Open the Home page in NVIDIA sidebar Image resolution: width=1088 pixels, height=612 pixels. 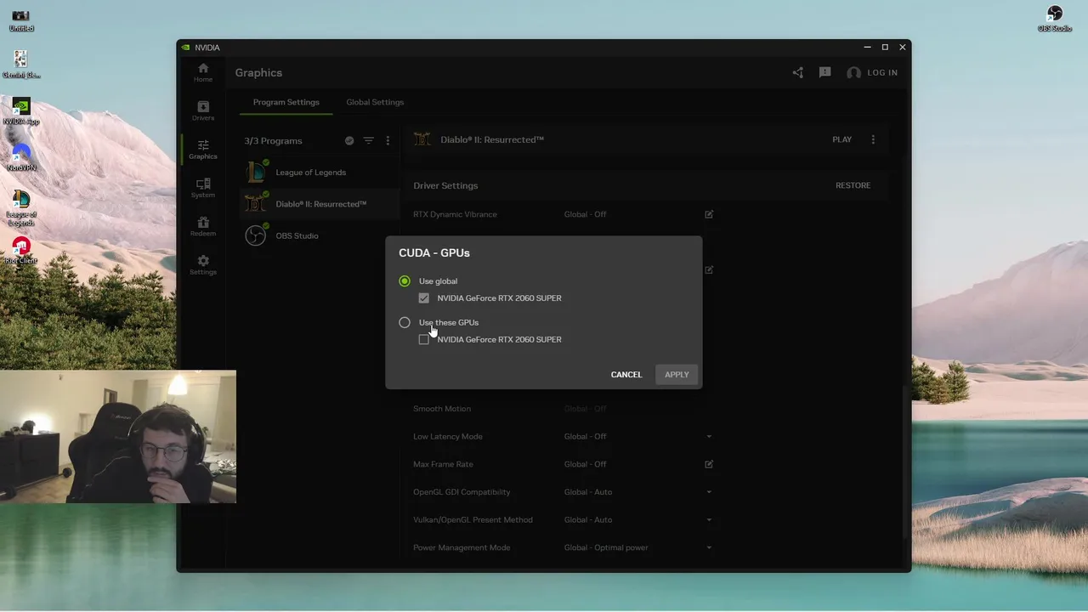point(202,72)
